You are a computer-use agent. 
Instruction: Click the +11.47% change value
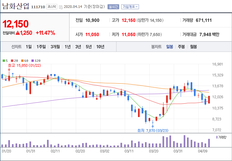(x=45, y=33)
